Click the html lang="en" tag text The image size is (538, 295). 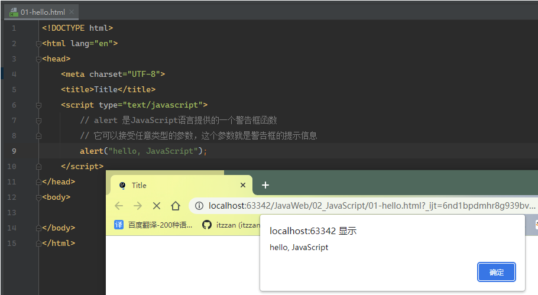pos(80,44)
